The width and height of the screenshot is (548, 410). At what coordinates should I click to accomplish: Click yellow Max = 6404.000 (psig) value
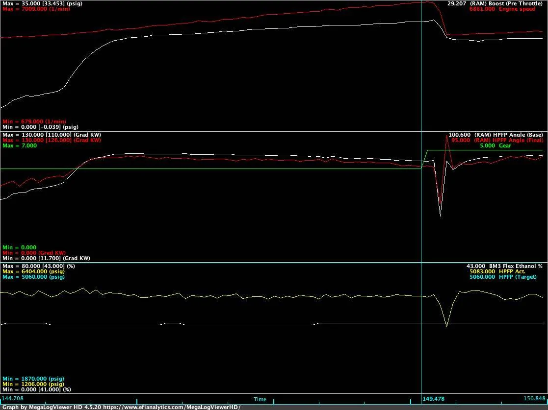[33, 271]
